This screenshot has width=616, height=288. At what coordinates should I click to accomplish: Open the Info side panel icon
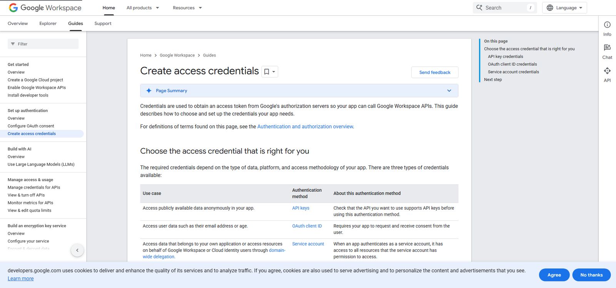click(x=607, y=25)
